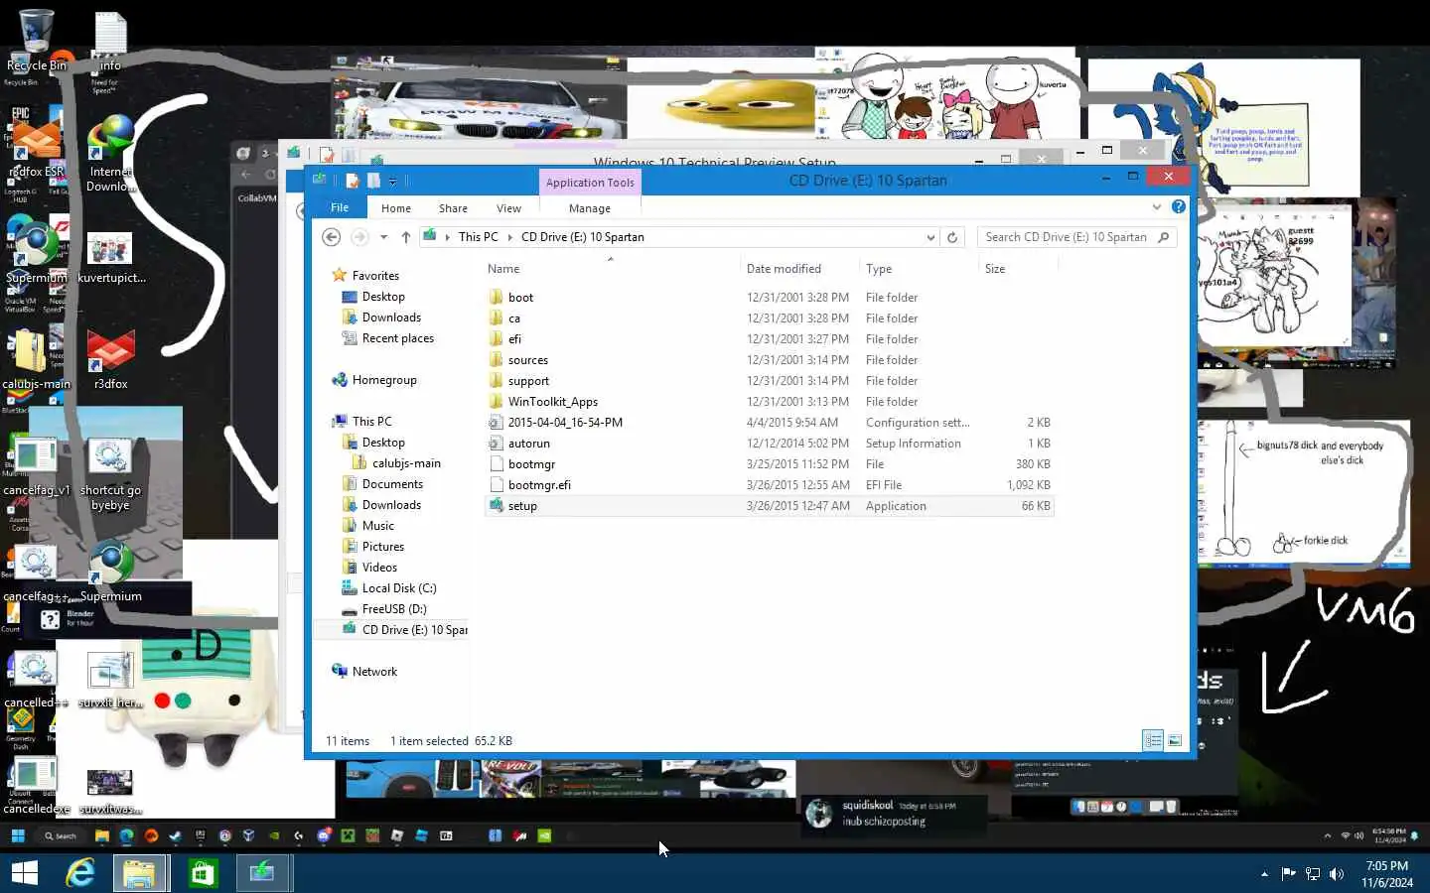The height and width of the screenshot is (893, 1430).
Task: Select the r3dfox desktop icon
Action: [x=110, y=361]
